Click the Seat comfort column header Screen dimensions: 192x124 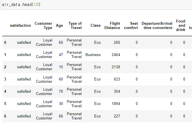pyautogui.click(x=131, y=26)
